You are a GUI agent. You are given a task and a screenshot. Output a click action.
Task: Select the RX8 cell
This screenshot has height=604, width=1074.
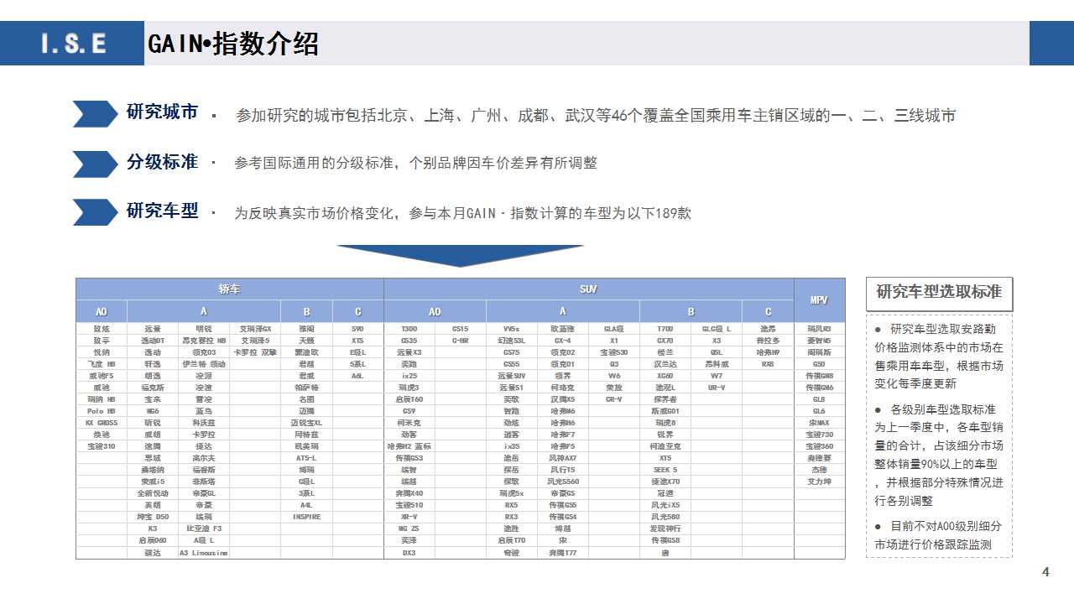pos(768,364)
